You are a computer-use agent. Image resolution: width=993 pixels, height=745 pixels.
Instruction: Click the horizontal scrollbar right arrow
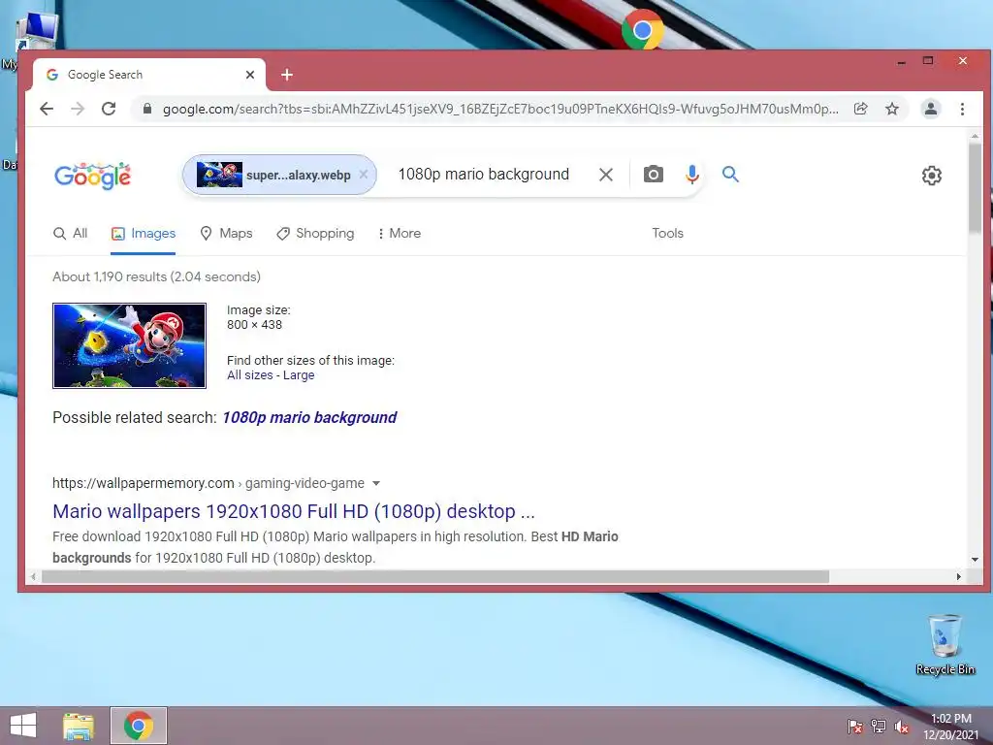click(x=959, y=576)
